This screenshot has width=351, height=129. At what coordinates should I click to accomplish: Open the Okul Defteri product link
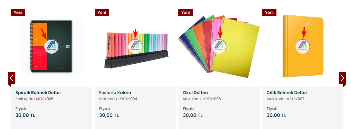pos(196,93)
